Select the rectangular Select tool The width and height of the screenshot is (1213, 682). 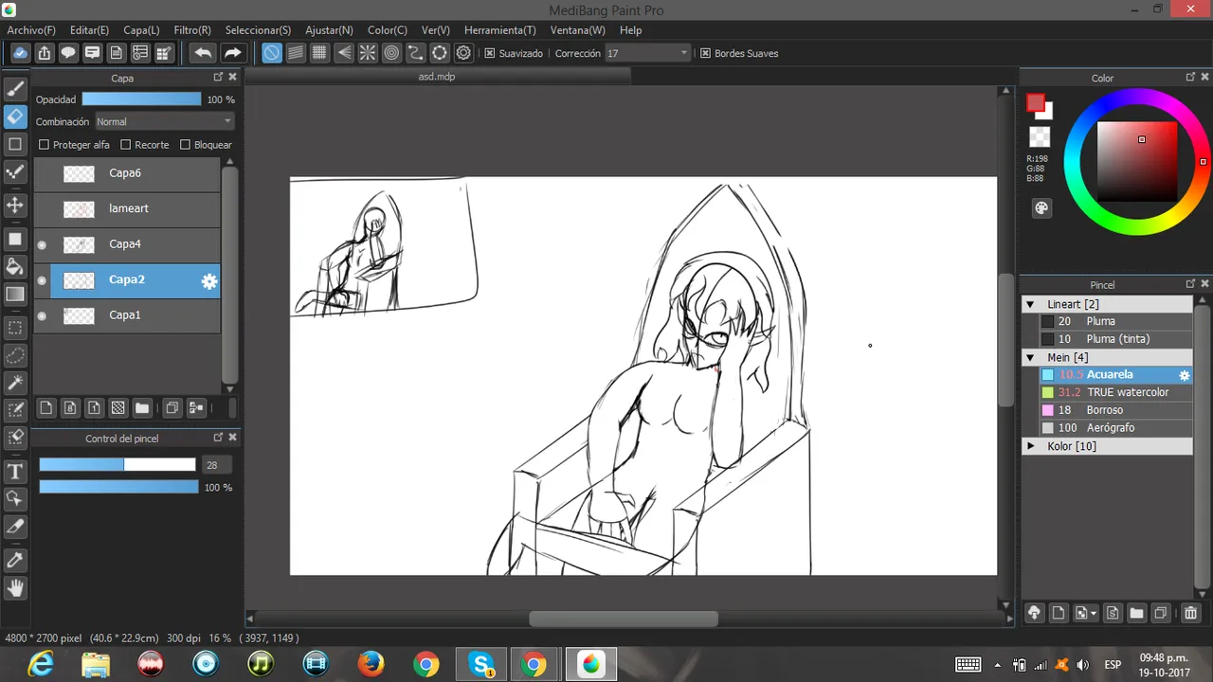point(15,328)
